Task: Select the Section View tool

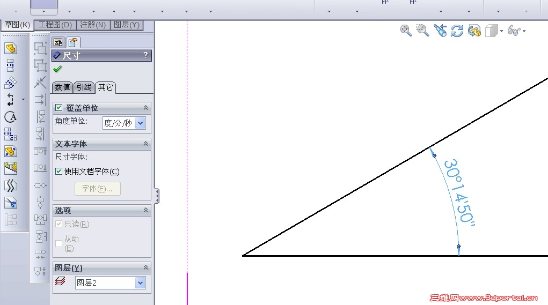Action: pos(11,100)
